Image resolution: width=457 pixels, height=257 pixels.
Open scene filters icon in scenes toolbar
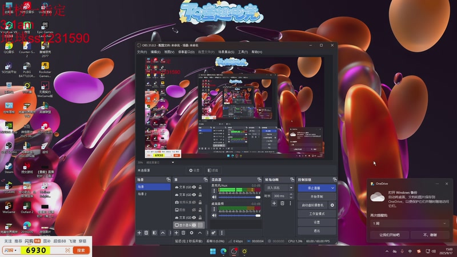coord(154,233)
